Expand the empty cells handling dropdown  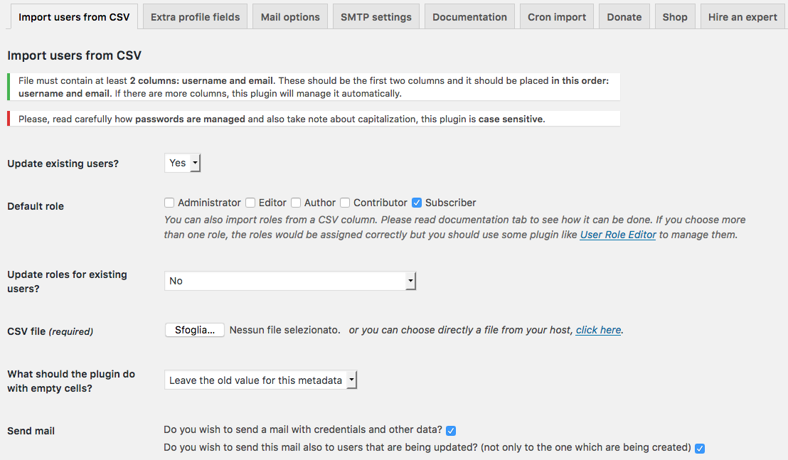tap(260, 380)
